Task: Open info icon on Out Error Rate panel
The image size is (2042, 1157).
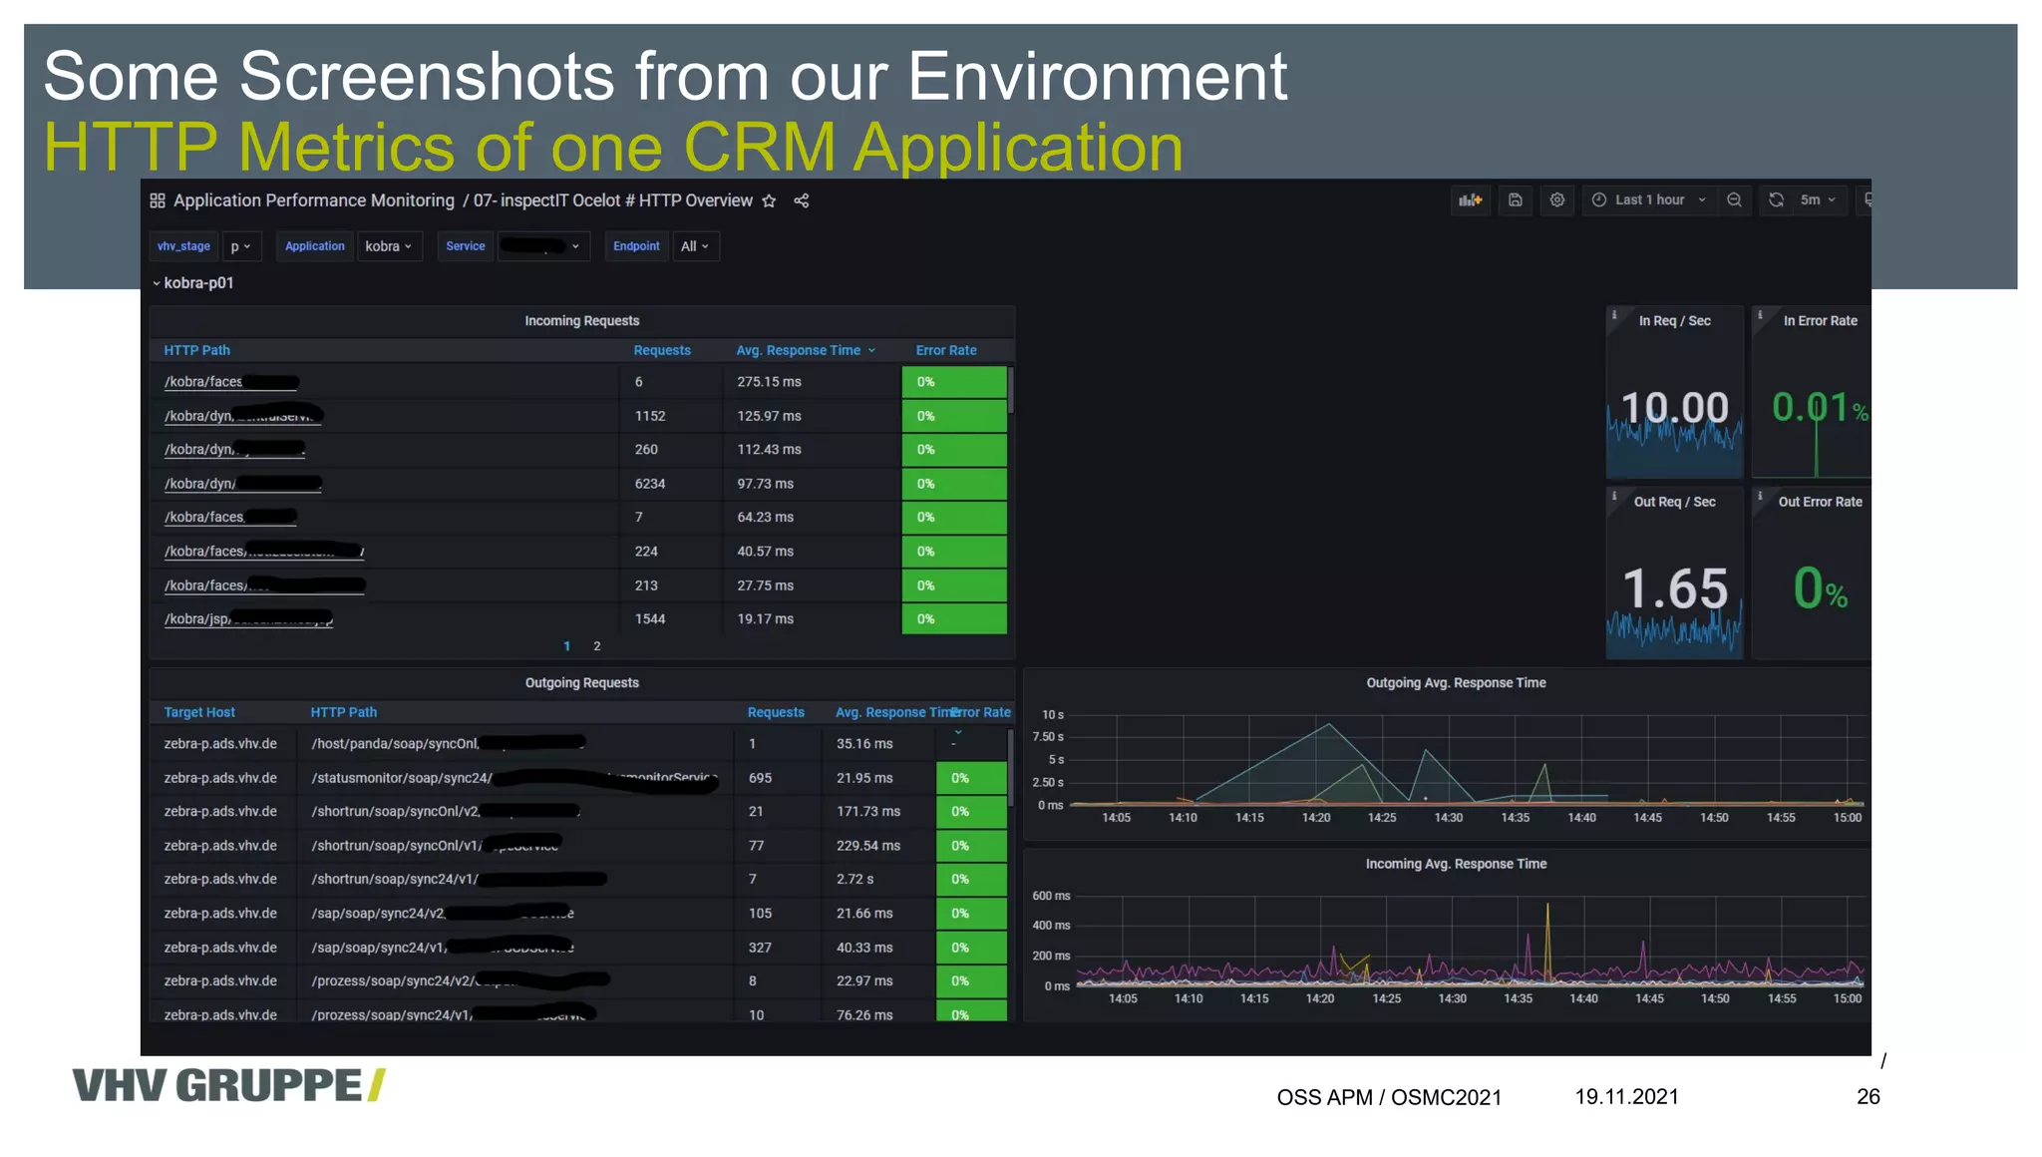Action: pyautogui.click(x=1760, y=496)
